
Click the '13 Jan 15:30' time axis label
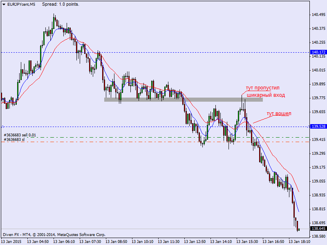247,242
